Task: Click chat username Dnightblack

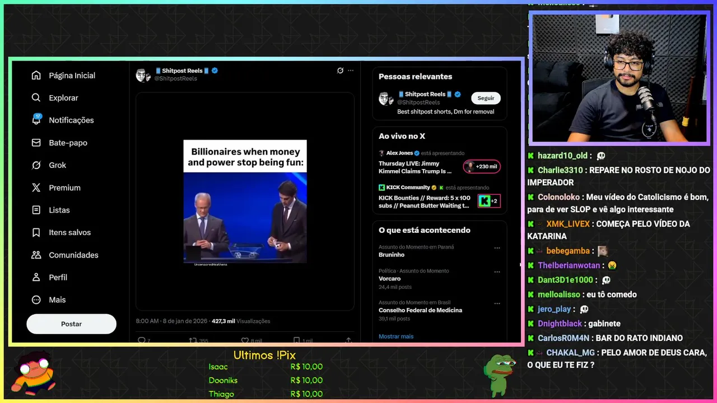Action: pyautogui.click(x=560, y=324)
